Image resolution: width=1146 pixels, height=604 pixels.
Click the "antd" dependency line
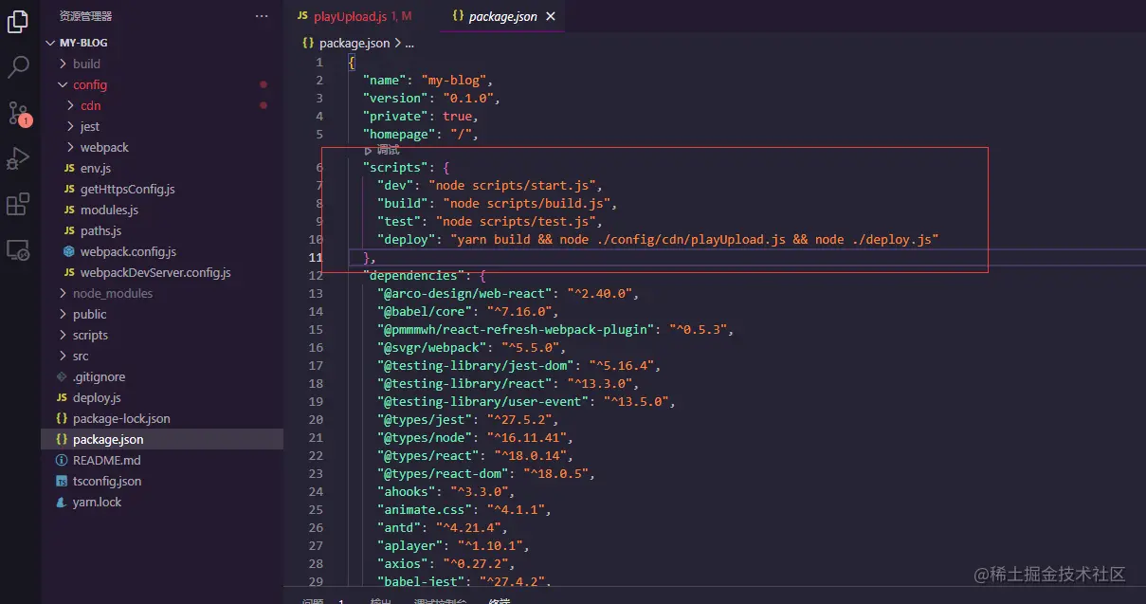443,527
